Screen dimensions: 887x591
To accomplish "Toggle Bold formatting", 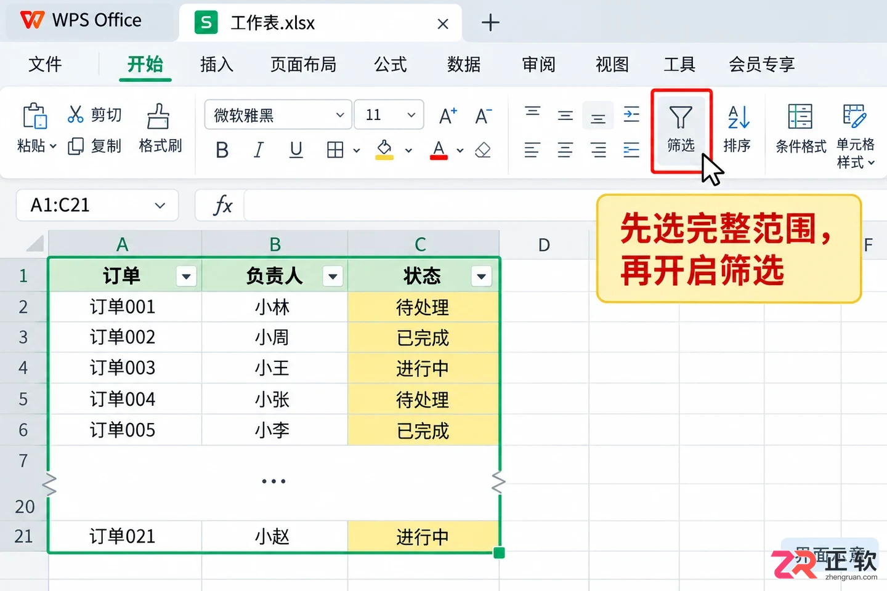I will pyautogui.click(x=222, y=150).
